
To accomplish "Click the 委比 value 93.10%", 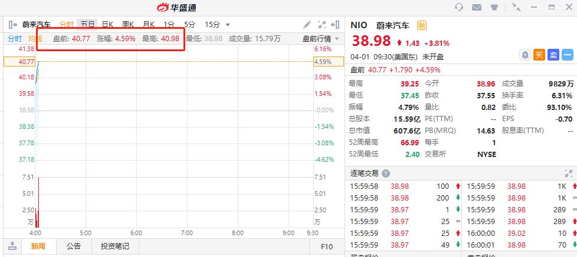I will click(x=560, y=107).
